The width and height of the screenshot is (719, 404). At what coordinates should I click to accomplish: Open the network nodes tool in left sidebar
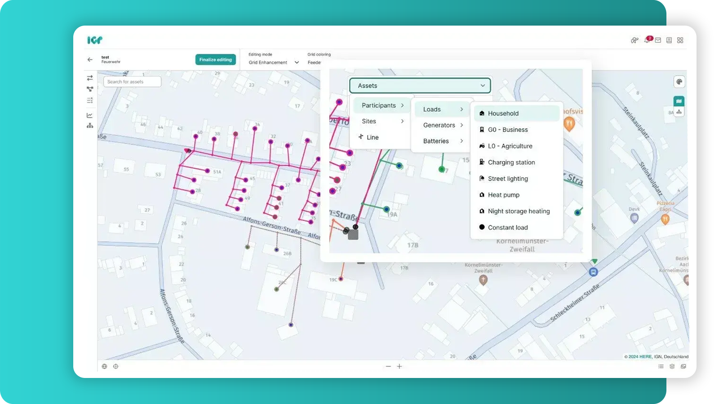(90, 89)
